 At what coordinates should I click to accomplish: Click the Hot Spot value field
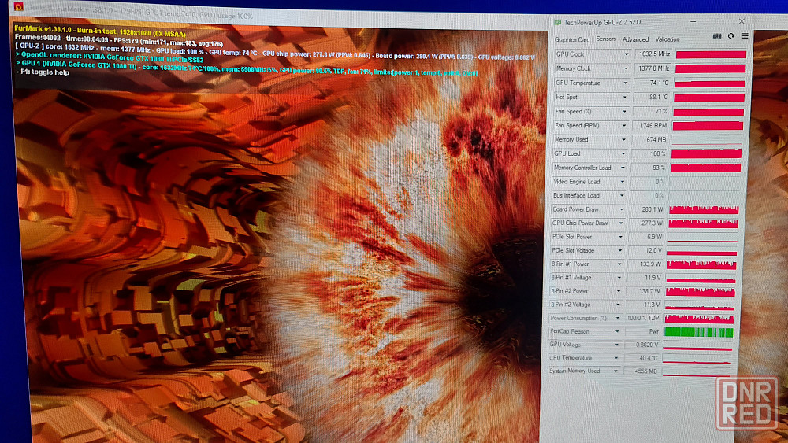pos(652,97)
